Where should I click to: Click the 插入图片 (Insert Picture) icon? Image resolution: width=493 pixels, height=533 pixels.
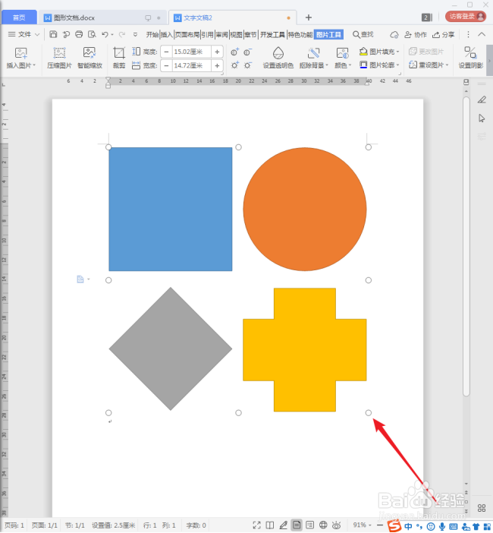tap(20, 53)
